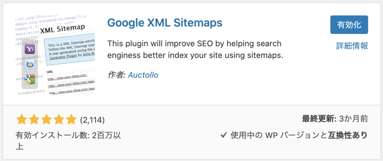Click the 互換性あり compatibility text

click(x=348, y=135)
